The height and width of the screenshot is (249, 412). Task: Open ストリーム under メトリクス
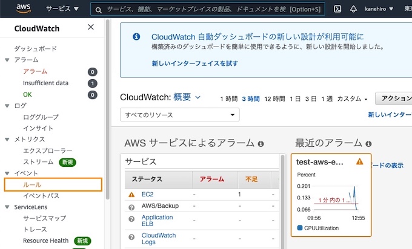click(38, 162)
